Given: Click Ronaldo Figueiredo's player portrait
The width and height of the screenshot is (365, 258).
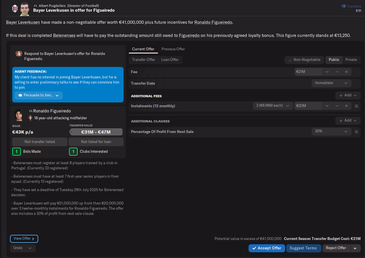Looking at the screenshot, I should coord(19,115).
